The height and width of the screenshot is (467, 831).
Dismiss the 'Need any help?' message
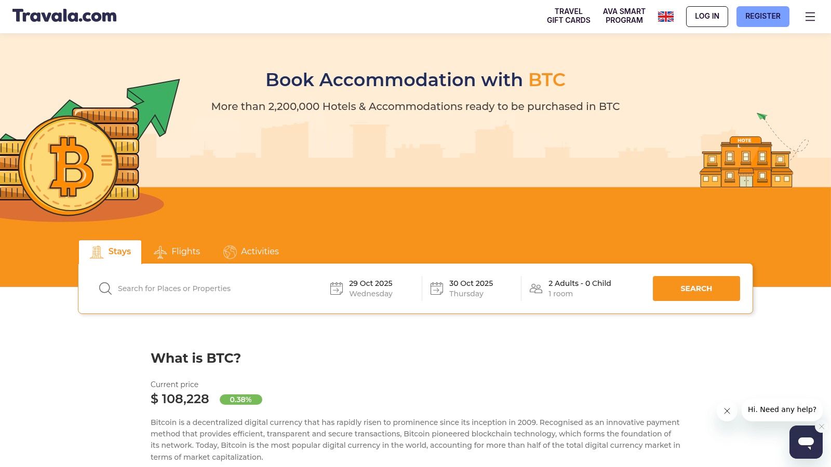[x=727, y=411]
